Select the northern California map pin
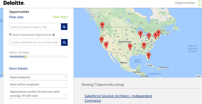This screenshot has height=104, width=202. point(102,40)
